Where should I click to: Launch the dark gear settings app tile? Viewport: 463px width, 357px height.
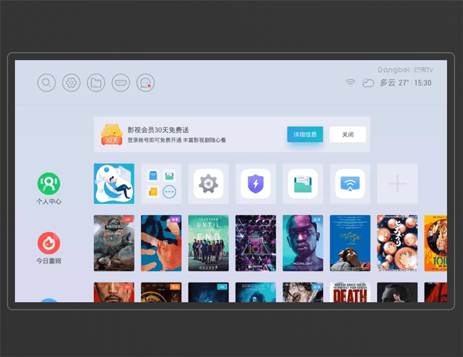coord(208,184)
